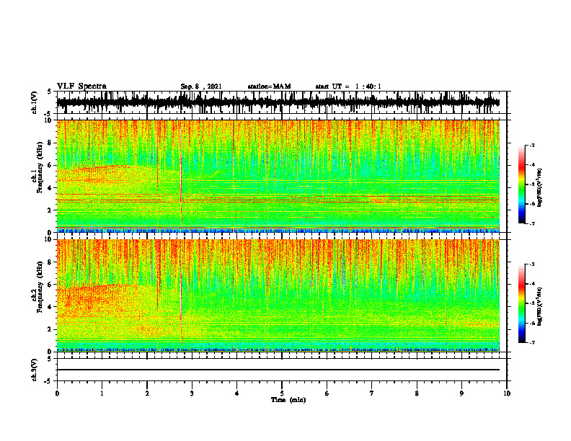Click the flat ch.3 signal line
This screenshot has width=571, height=441.
[278, 370]
